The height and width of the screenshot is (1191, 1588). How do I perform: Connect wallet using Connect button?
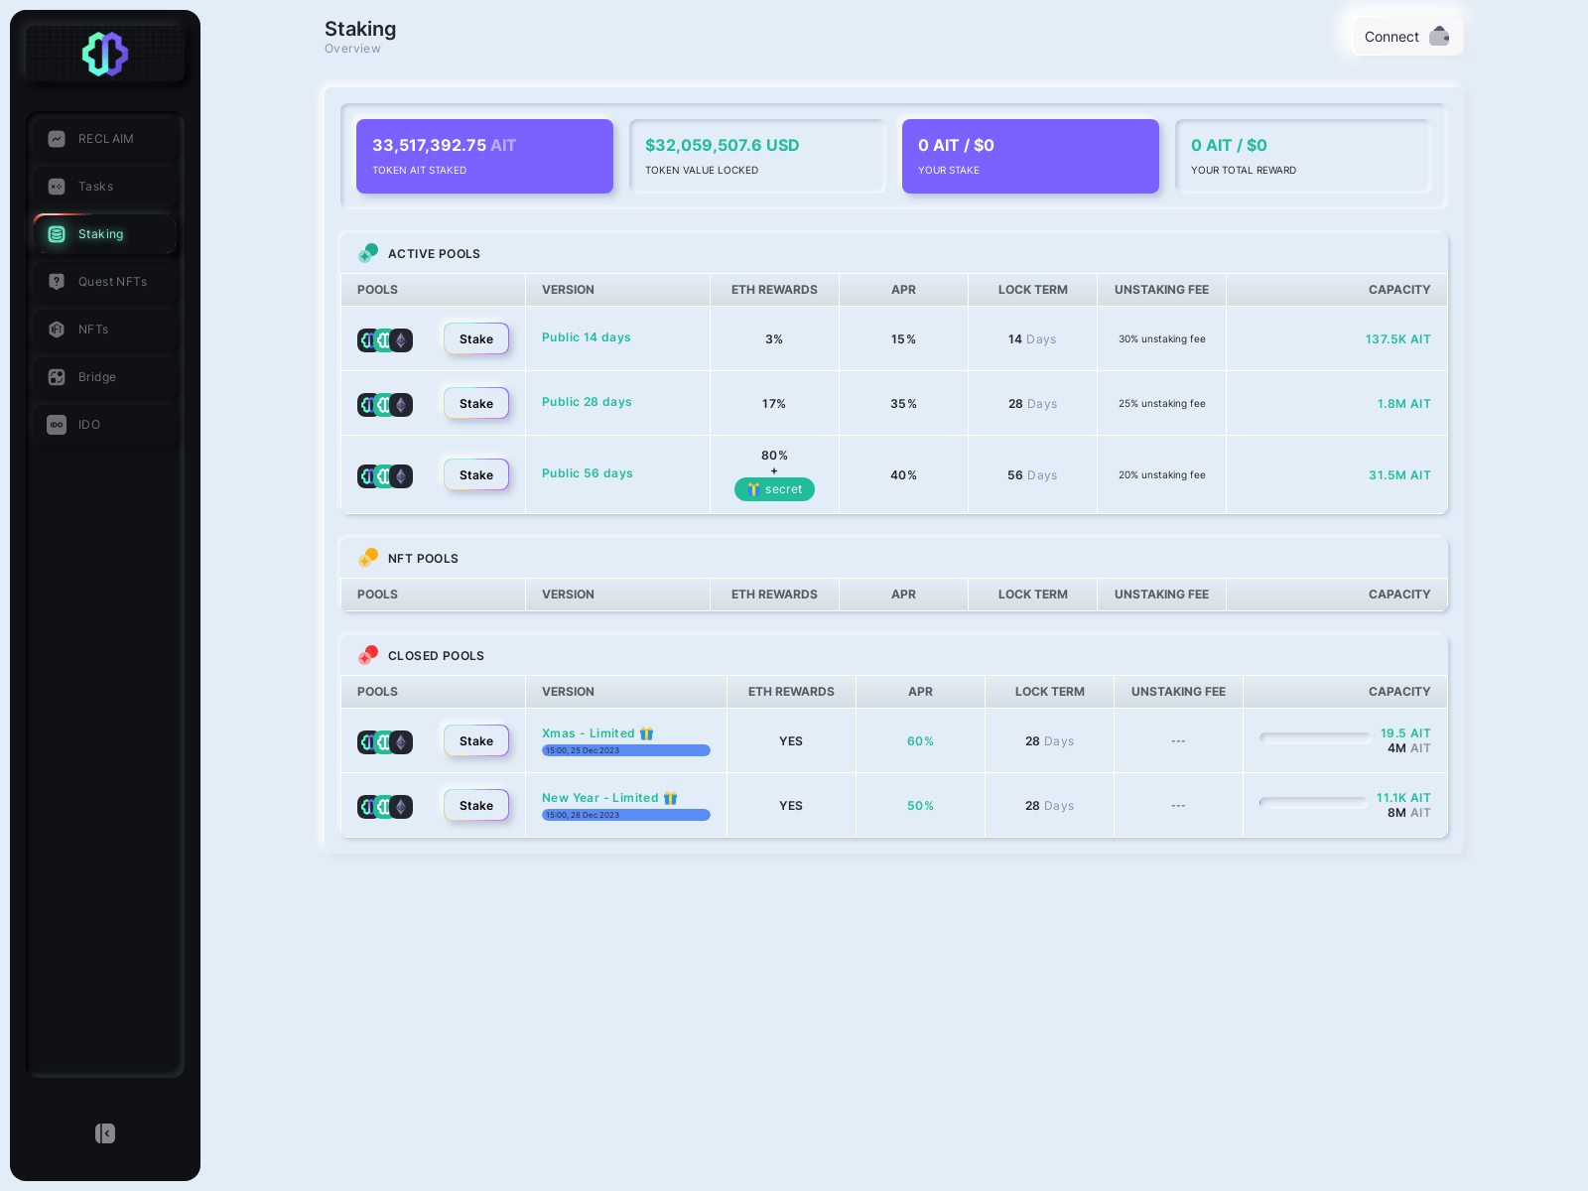click(x=1407, y=37)
